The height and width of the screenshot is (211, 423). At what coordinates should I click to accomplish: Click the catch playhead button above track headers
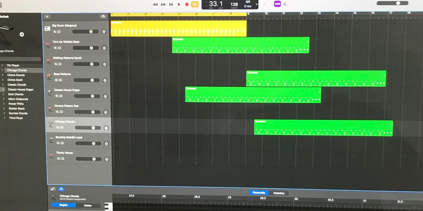point(103,17)
